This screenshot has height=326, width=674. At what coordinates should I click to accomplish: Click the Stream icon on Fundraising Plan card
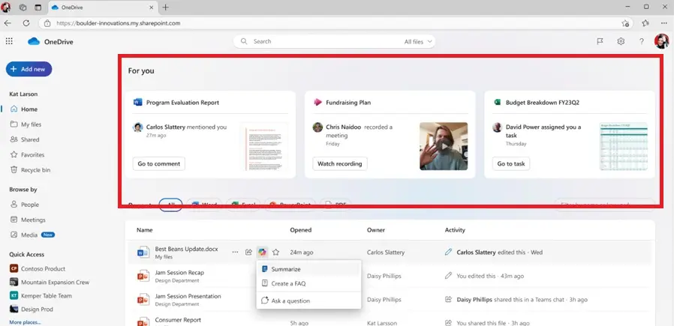coord(317,102)
